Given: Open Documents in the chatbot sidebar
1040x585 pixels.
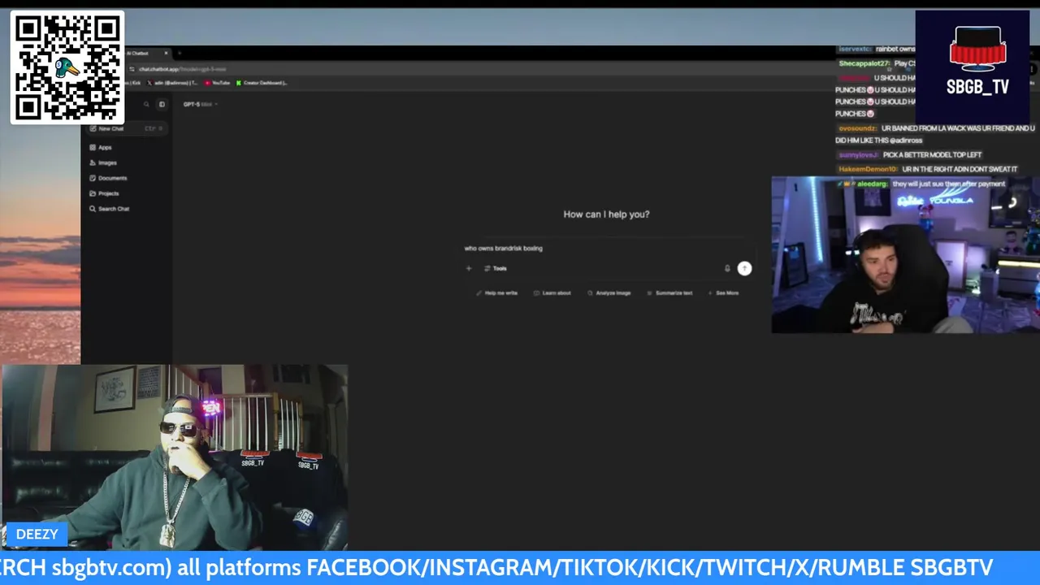Looking at the screenshot, I should click(109, 178).
